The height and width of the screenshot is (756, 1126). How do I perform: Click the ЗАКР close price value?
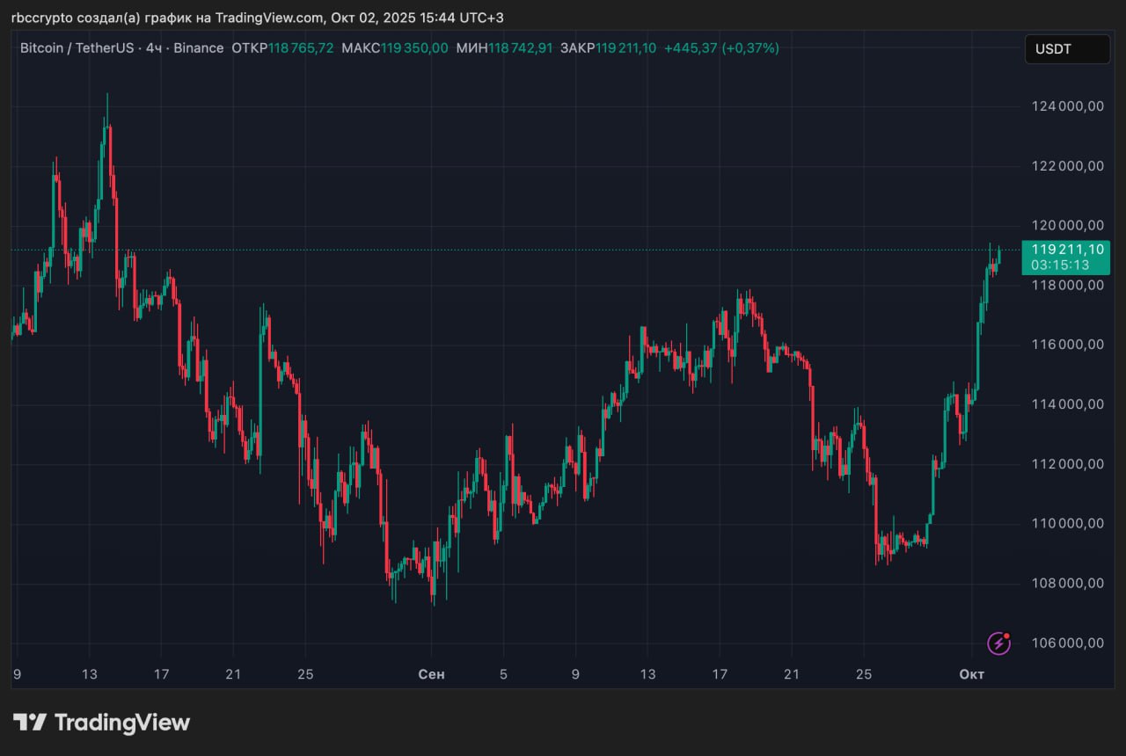pyautogui.click(x=625, y=48)
